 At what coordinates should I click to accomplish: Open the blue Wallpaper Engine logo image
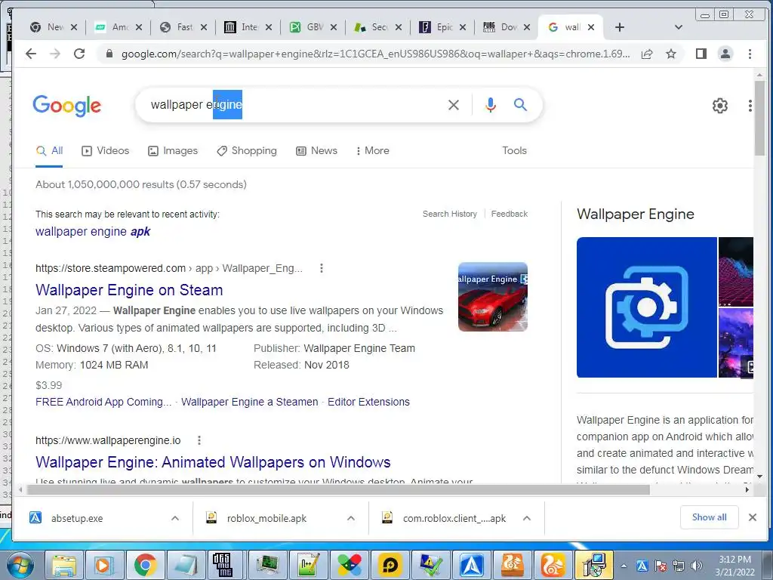(x=647, y=307)
